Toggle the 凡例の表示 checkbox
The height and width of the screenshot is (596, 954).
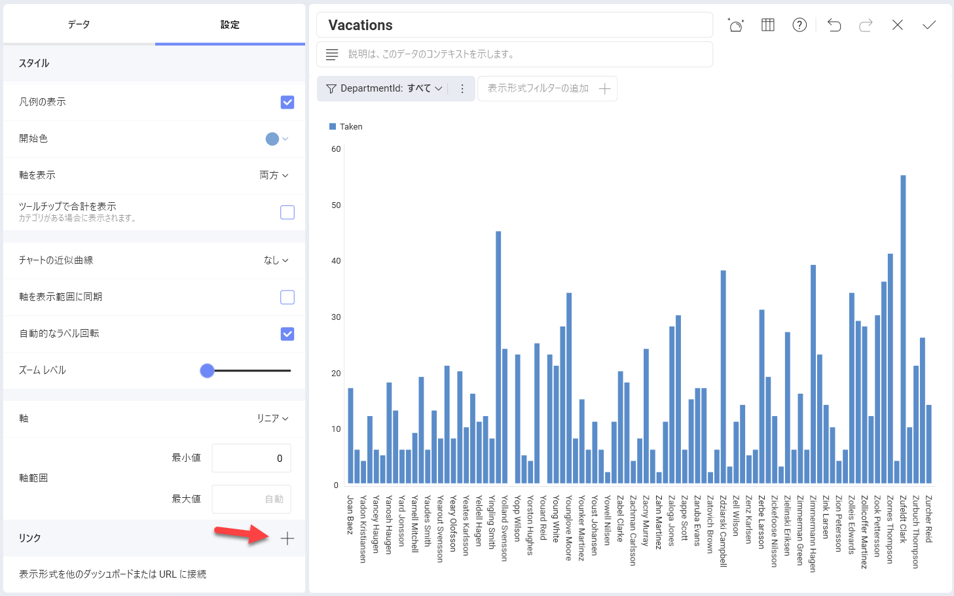click(x=287, y=102)
